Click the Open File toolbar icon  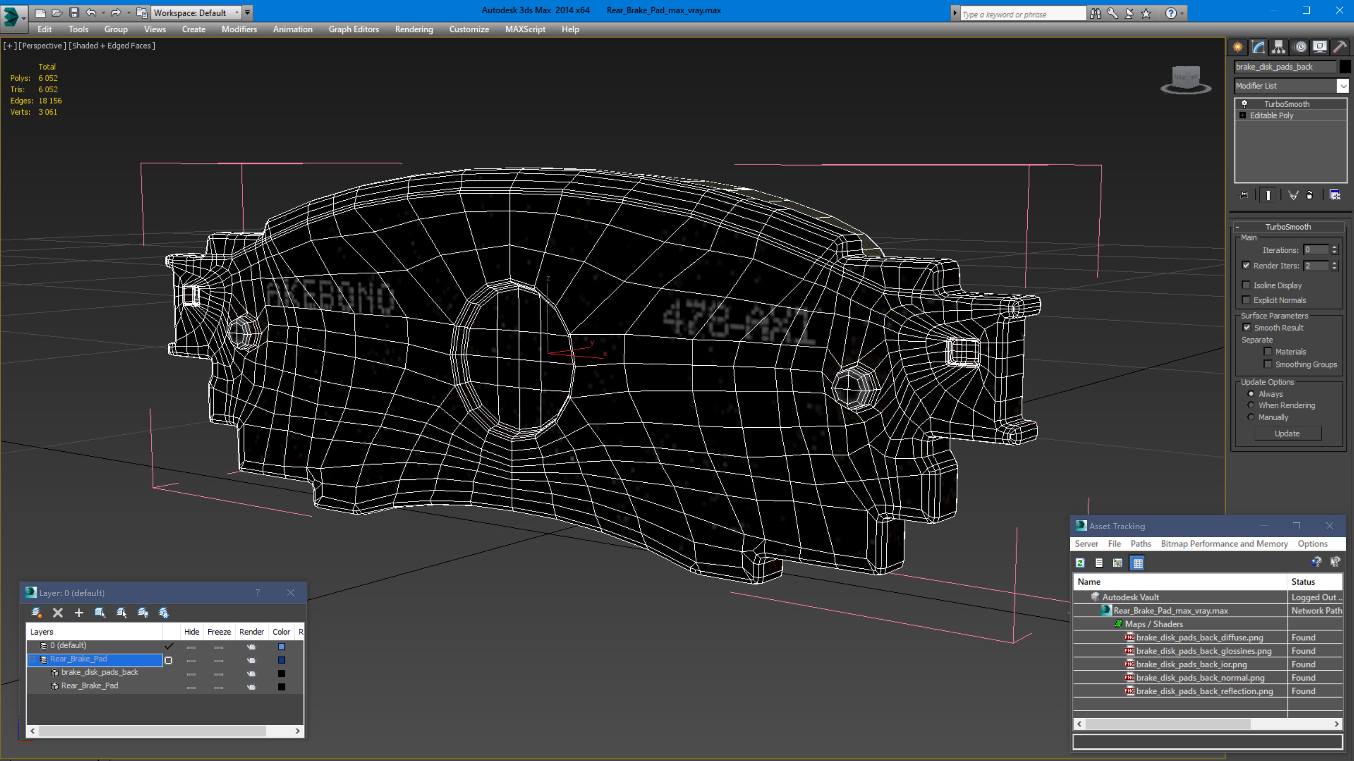point(57,13)
